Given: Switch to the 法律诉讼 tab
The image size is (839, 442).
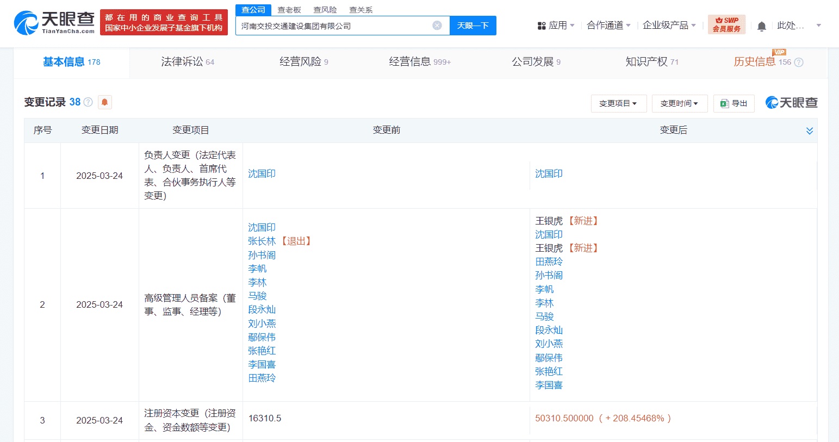Looking at the screenshot, I should [187, 62].
